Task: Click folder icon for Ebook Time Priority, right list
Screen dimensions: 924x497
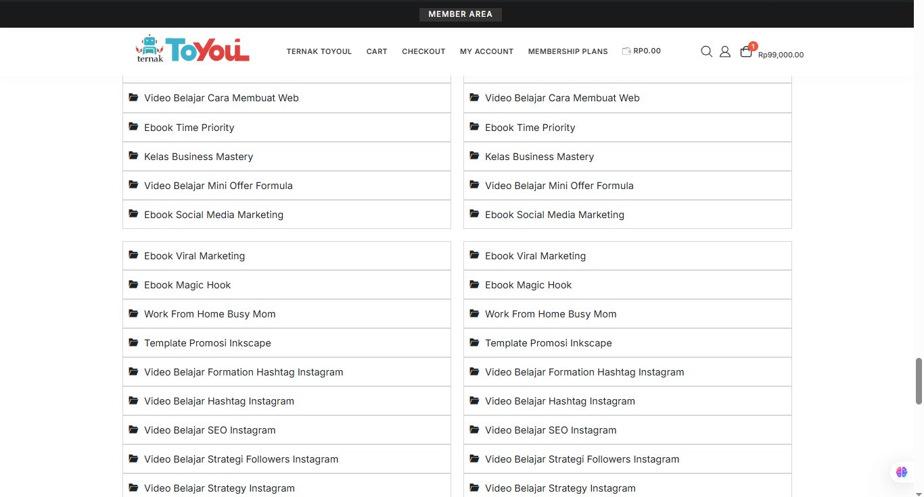Action: point(474,126)
